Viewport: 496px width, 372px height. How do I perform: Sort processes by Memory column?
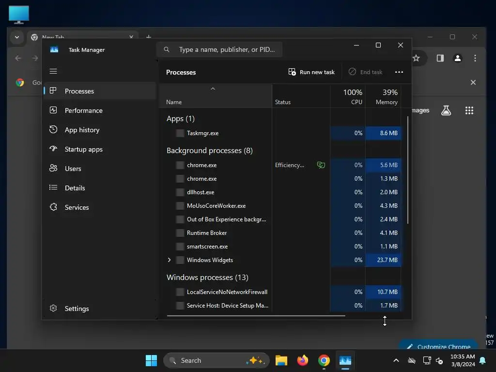pyautogui.click(x=384, y=96)
